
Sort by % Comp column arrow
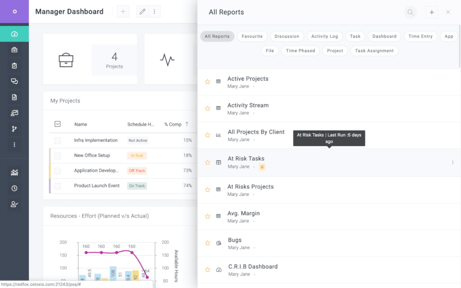187,124
